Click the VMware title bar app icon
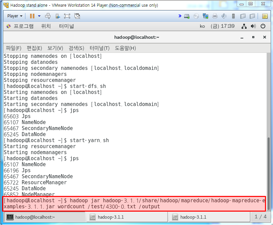273x225 pixels. 6,5
